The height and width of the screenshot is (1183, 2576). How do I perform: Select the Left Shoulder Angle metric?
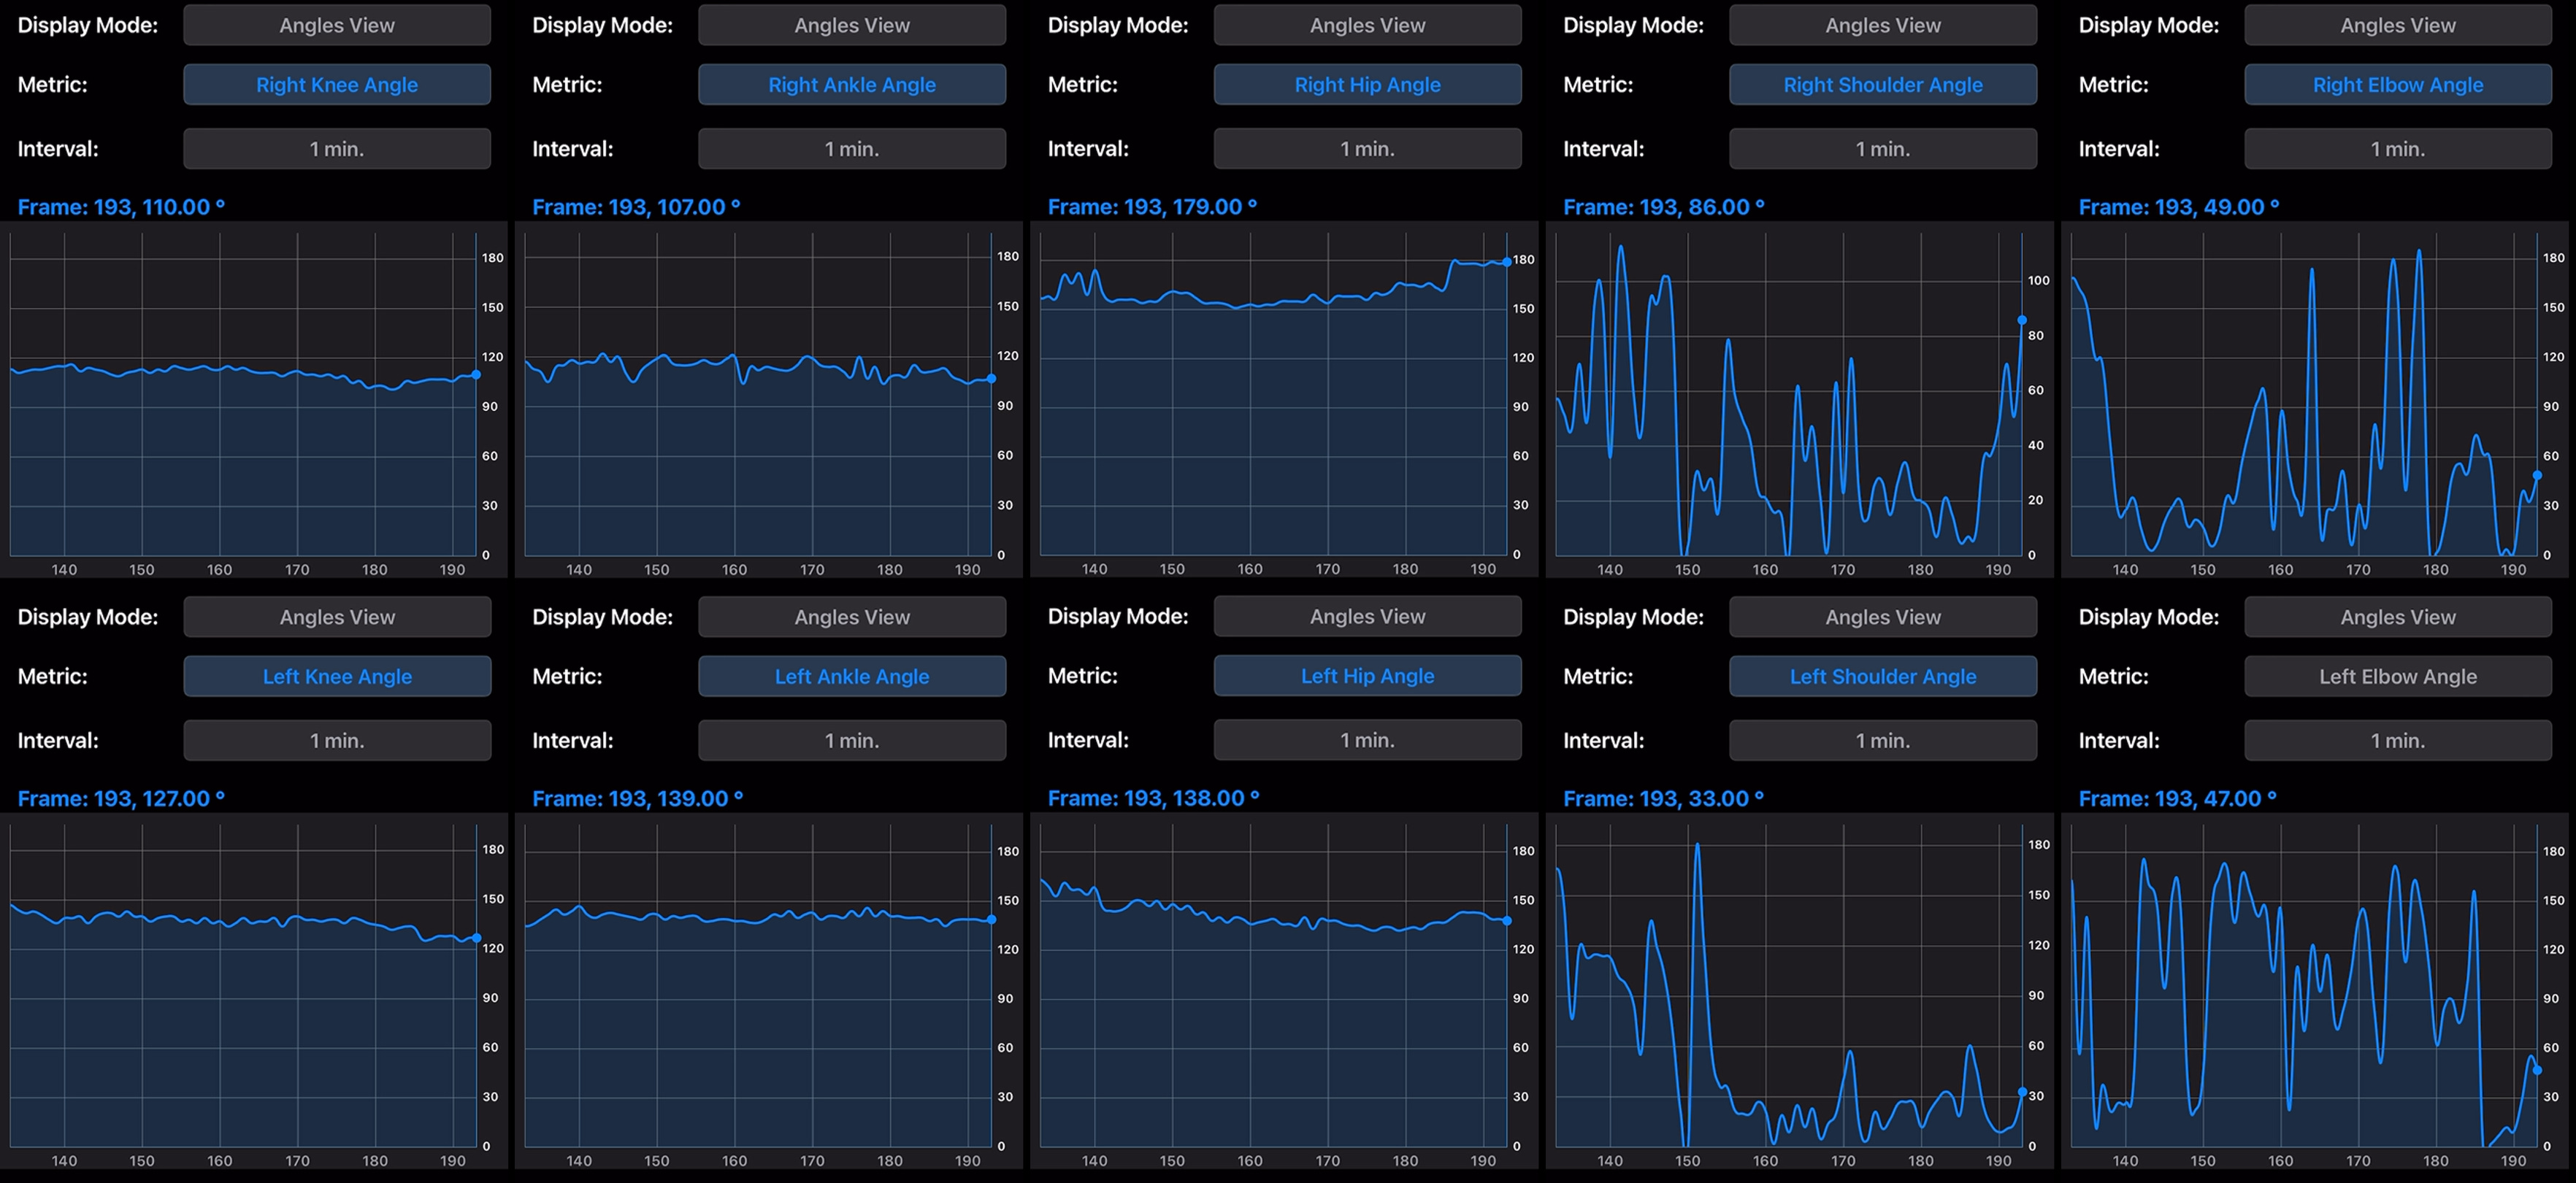1883,677
